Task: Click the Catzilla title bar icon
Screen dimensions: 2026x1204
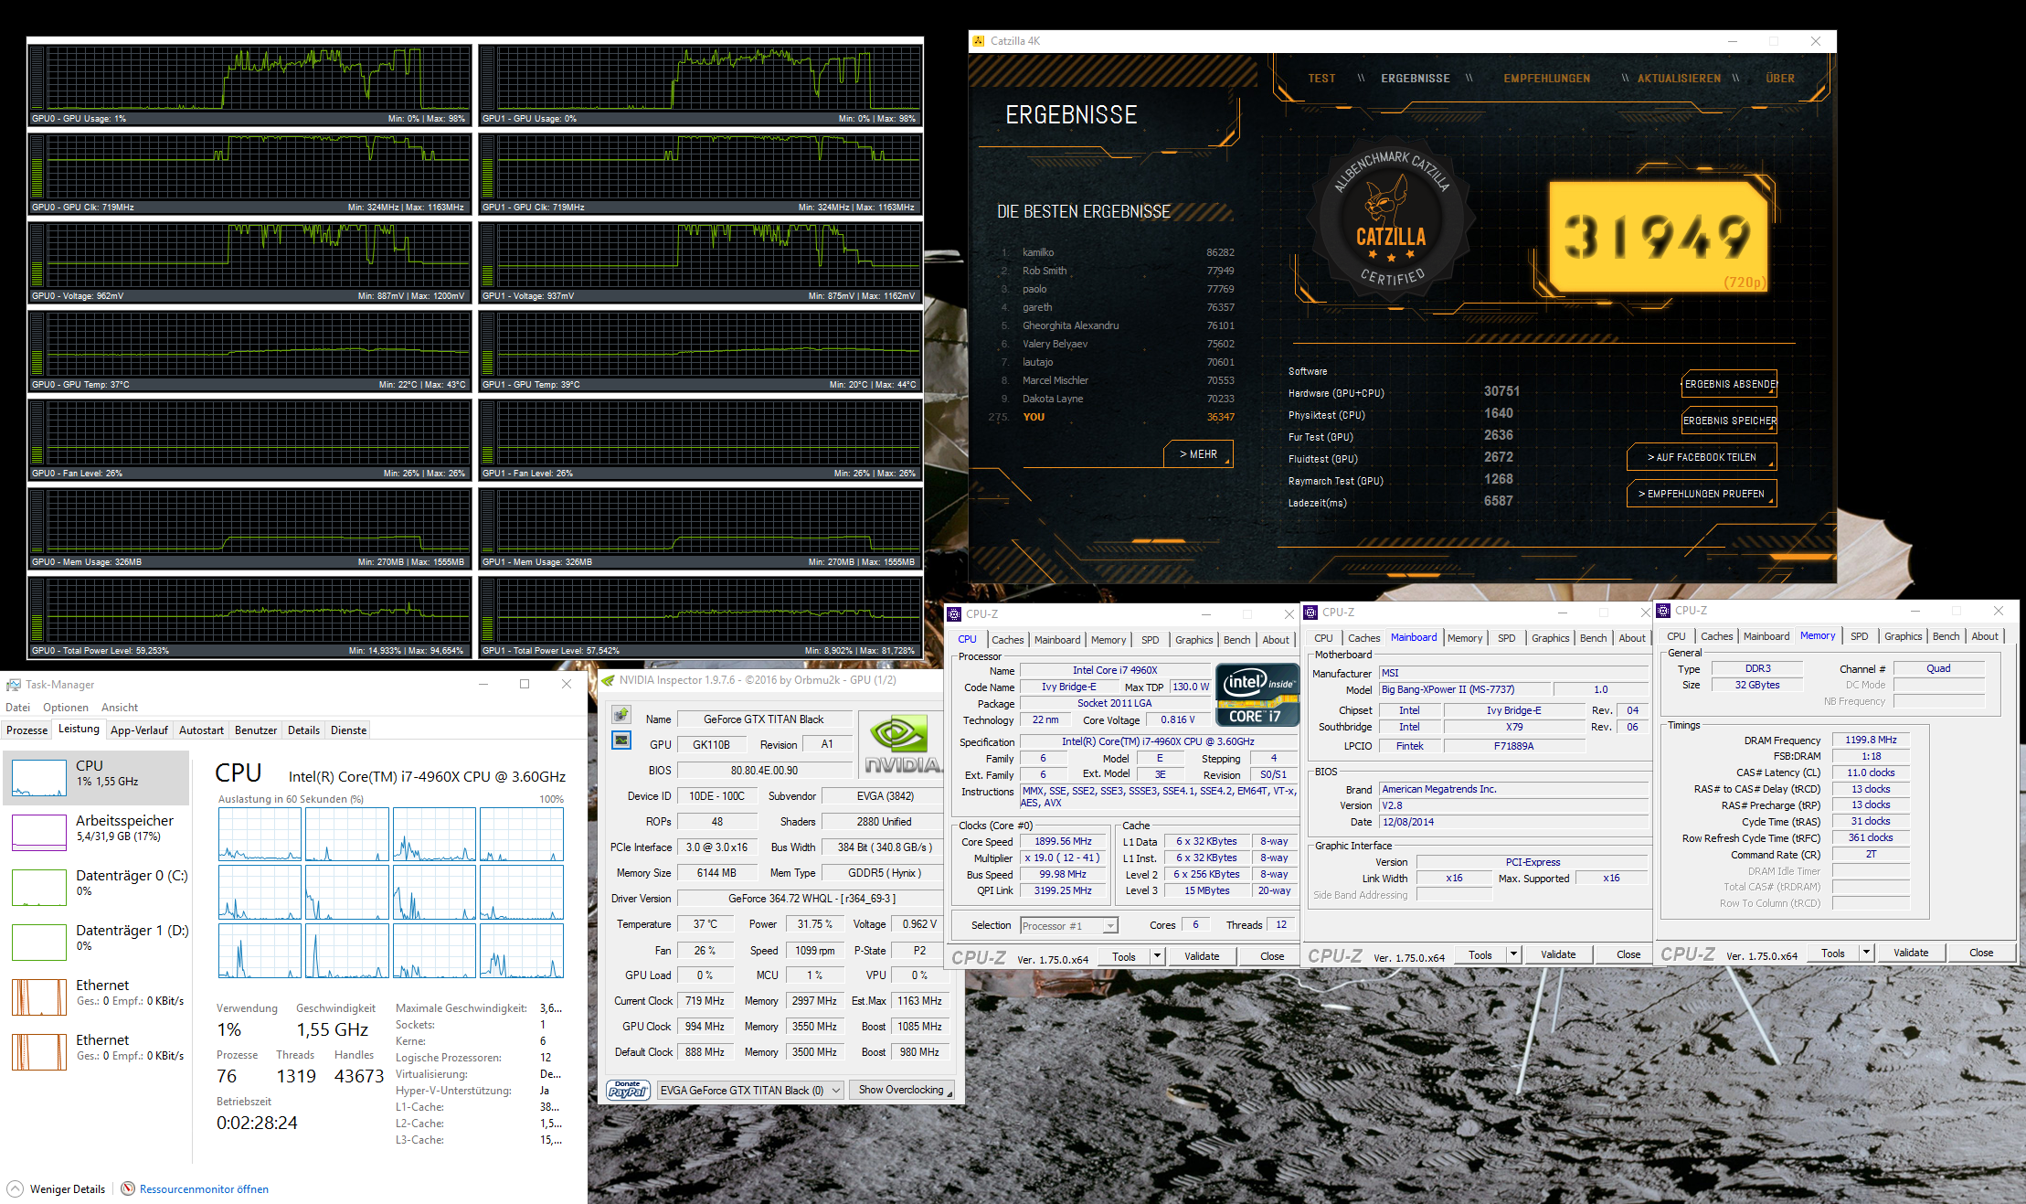Action: 979,41
